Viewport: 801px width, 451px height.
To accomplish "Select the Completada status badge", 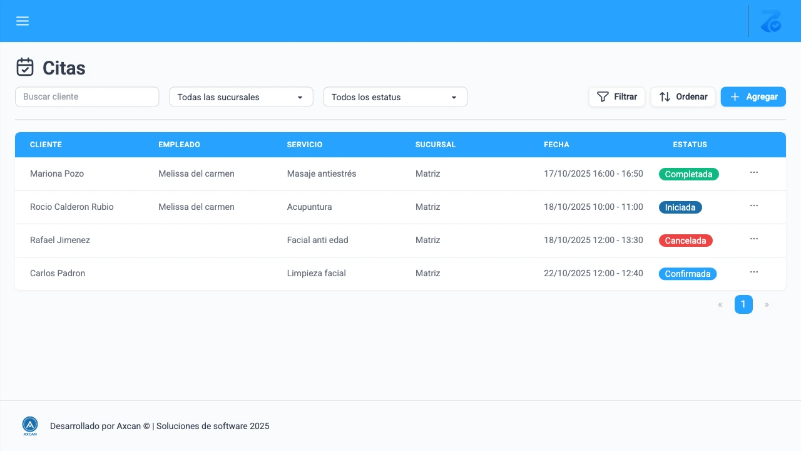I will pyautogui.click(x=688, y=174).
